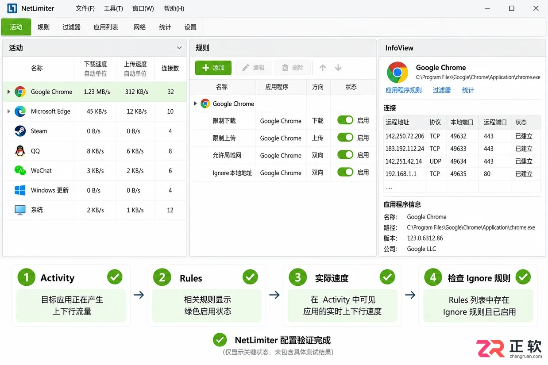Select the 允许局域网 rule name
548x365 pixels.
(x=227, y=155)
